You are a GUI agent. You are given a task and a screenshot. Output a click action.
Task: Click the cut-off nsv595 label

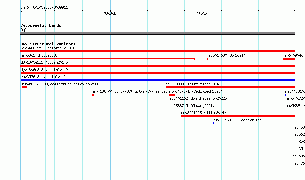tap(298, 156)
